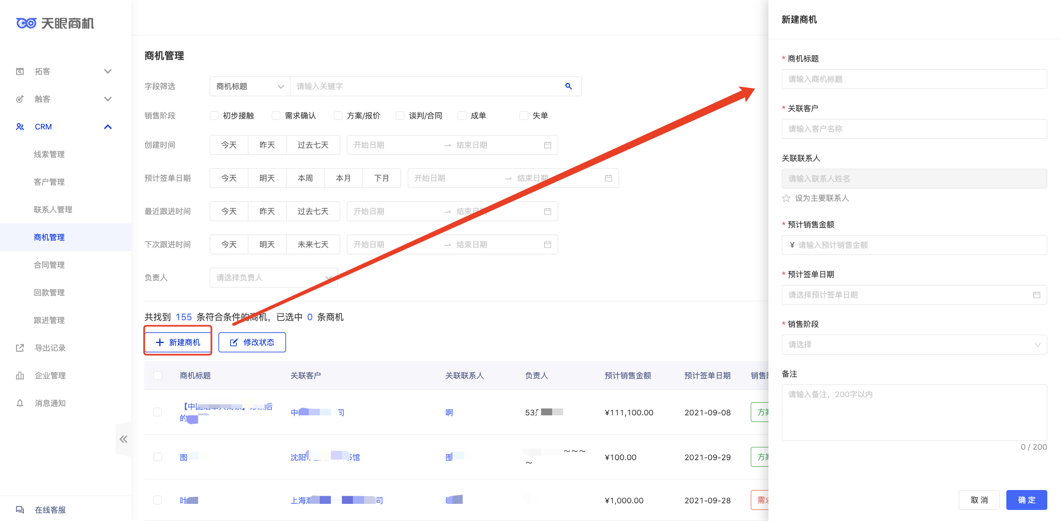Check the 方案/报价 stage checkbox
The height and width of the screenshot is (521, 1060).
point(338,116)
